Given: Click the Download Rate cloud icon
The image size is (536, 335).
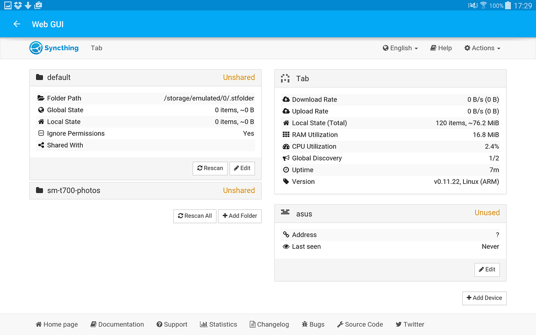Looking at the screenshot, I should click(285, 99).
